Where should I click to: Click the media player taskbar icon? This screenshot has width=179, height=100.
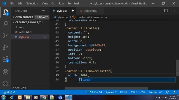coord(36,97)
